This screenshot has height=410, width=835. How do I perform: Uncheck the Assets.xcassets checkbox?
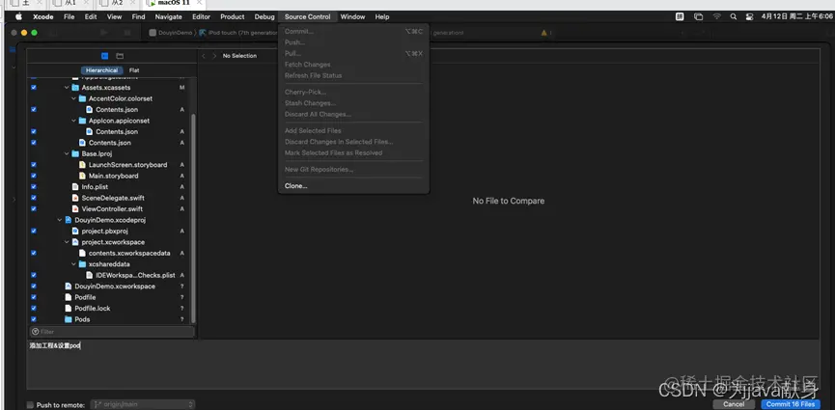point(34,88)
